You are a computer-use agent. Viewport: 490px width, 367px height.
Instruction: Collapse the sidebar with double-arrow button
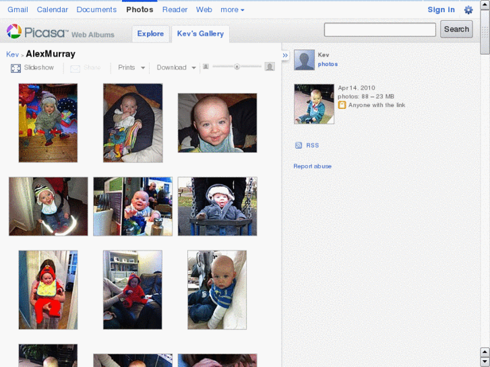click(x=285, y=55)
